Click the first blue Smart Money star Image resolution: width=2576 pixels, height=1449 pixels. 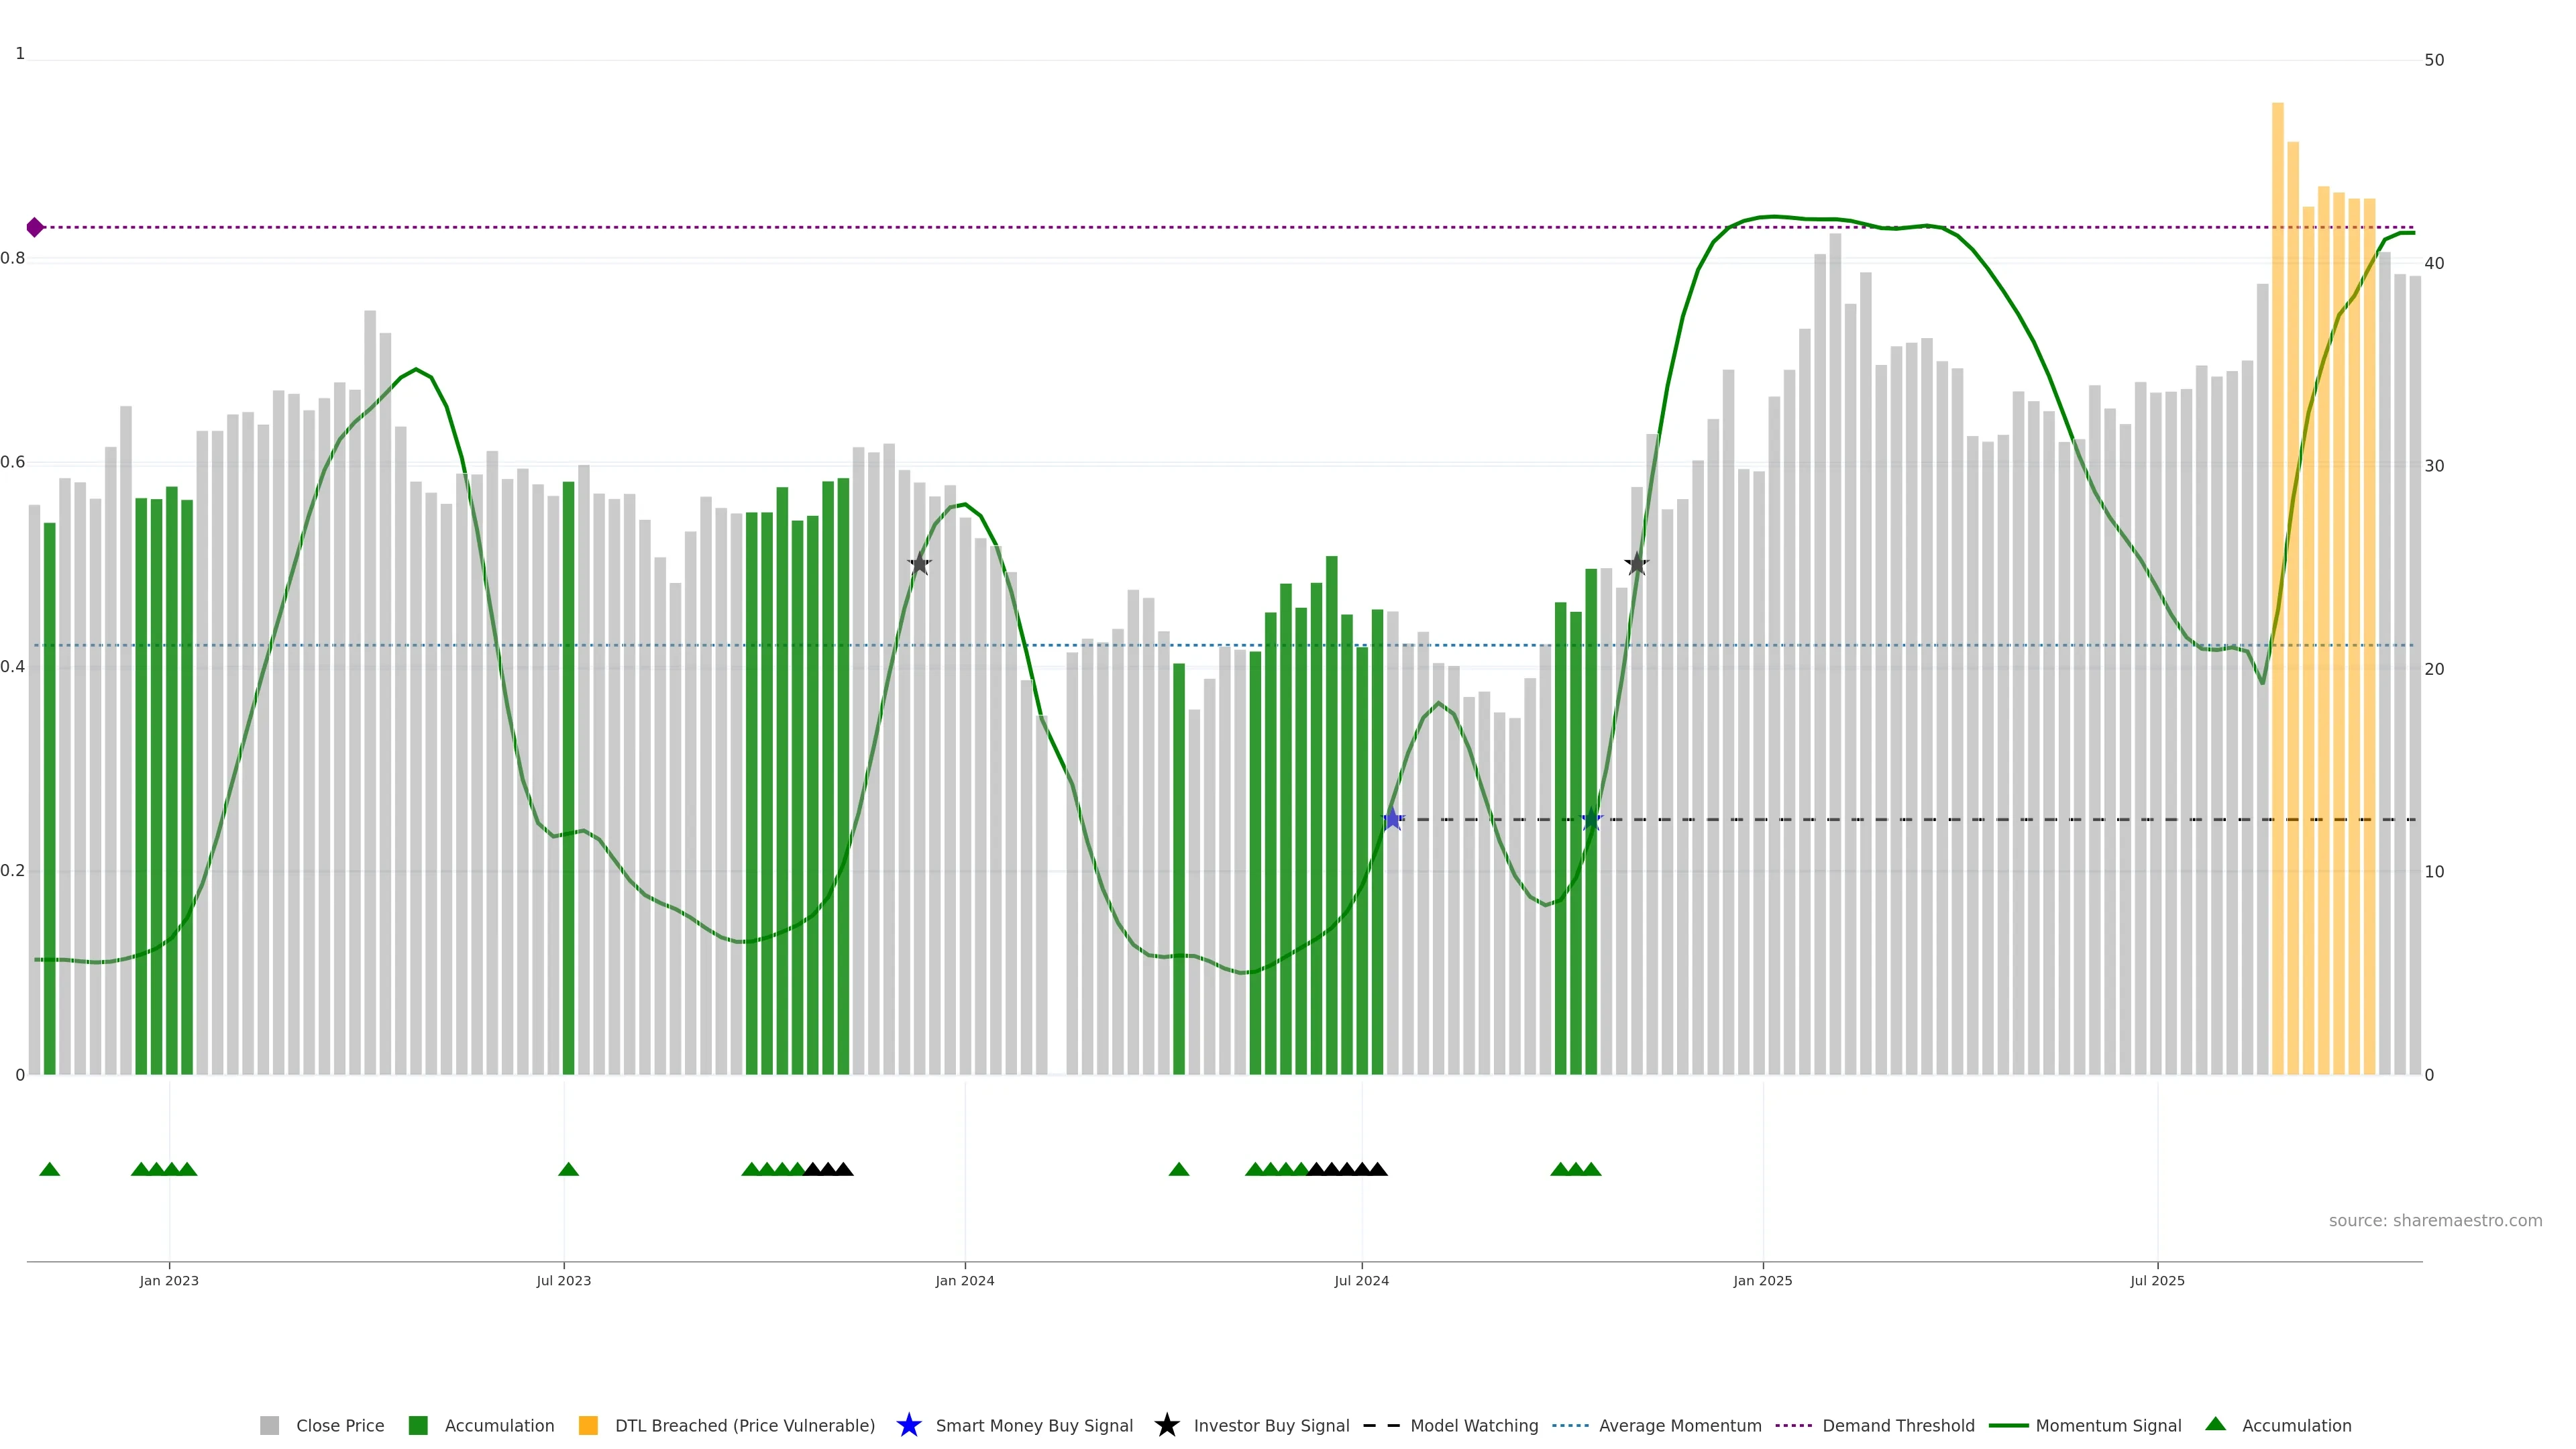[1392, 819]
